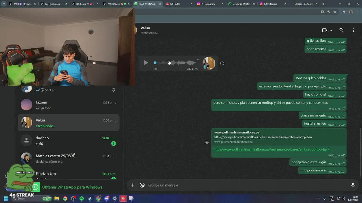362x203 pixels.
Task: Bookmark this page with the star
Action: [335, 12]
